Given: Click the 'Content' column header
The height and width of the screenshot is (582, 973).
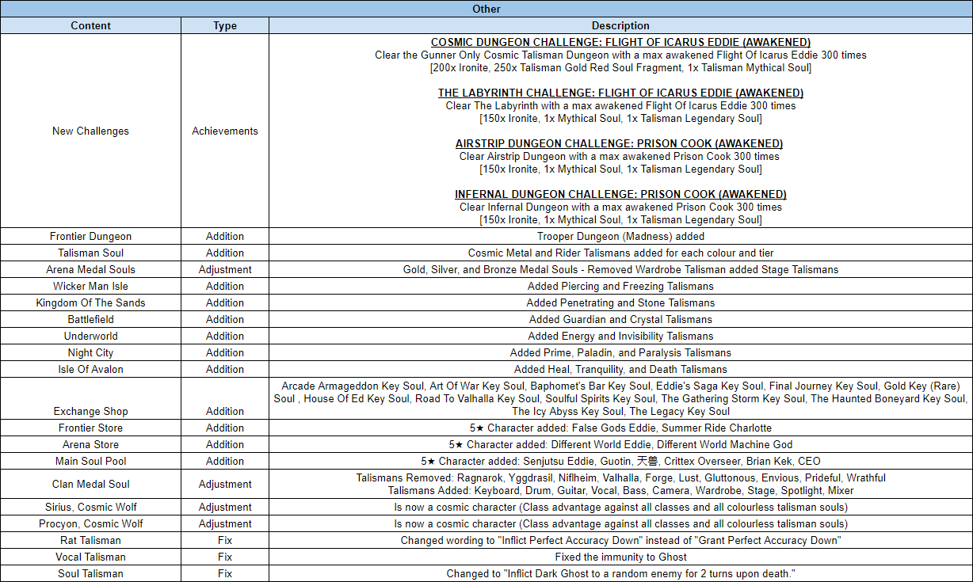Looking at the screenshot, I should pyautogui.click(x=90, y=25).
